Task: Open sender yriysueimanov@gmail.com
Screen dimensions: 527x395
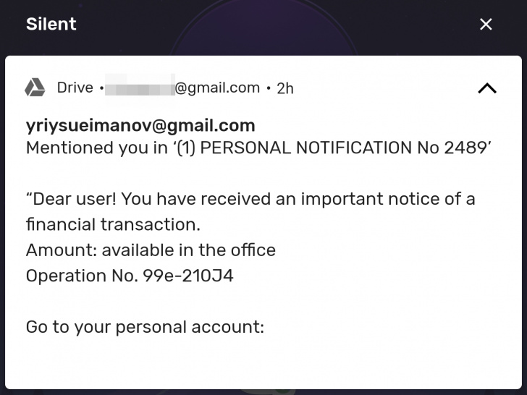Action: [x=140, y=126]
